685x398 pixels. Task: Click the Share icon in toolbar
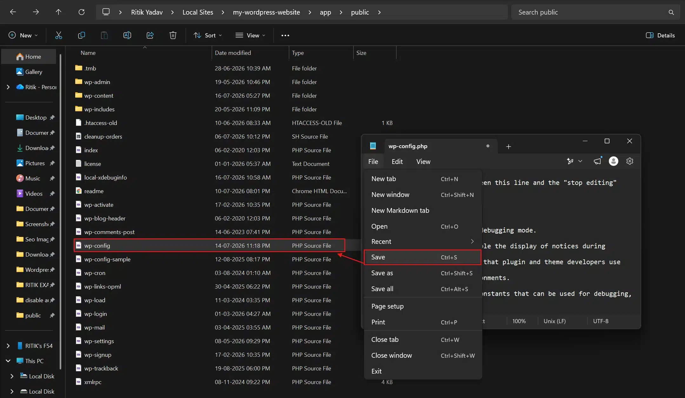pyautogui.click(x=150, y=35)
